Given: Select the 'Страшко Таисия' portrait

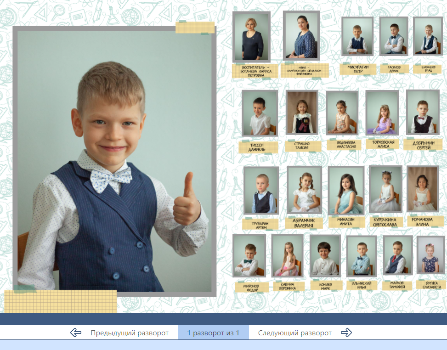Looking at the screenshot, I should (302, 112).
